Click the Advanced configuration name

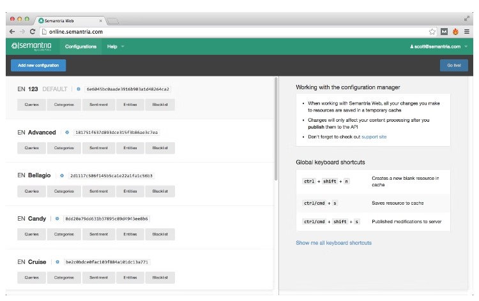[x=42, y=133]
